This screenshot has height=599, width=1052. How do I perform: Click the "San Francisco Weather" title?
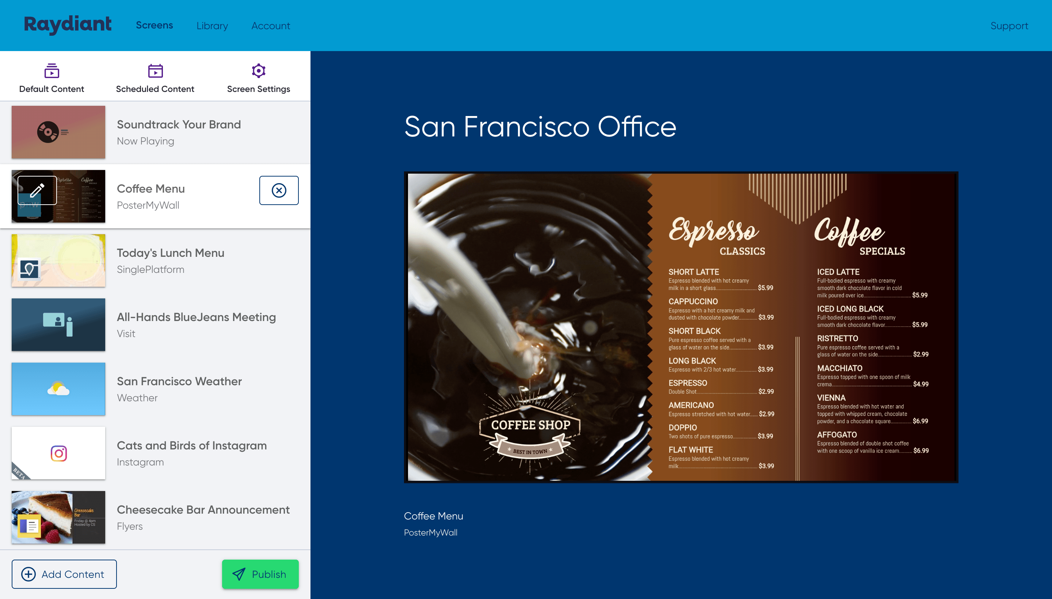pyautogui.click(x=179, y=381)
